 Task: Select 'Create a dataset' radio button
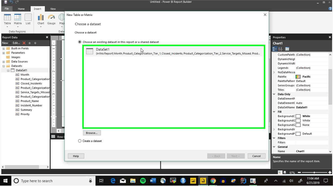pyautogui.click(x=80, y=141)
